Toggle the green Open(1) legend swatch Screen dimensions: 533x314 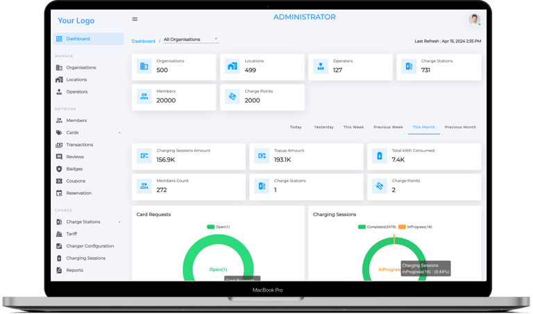tap(210, 227)
